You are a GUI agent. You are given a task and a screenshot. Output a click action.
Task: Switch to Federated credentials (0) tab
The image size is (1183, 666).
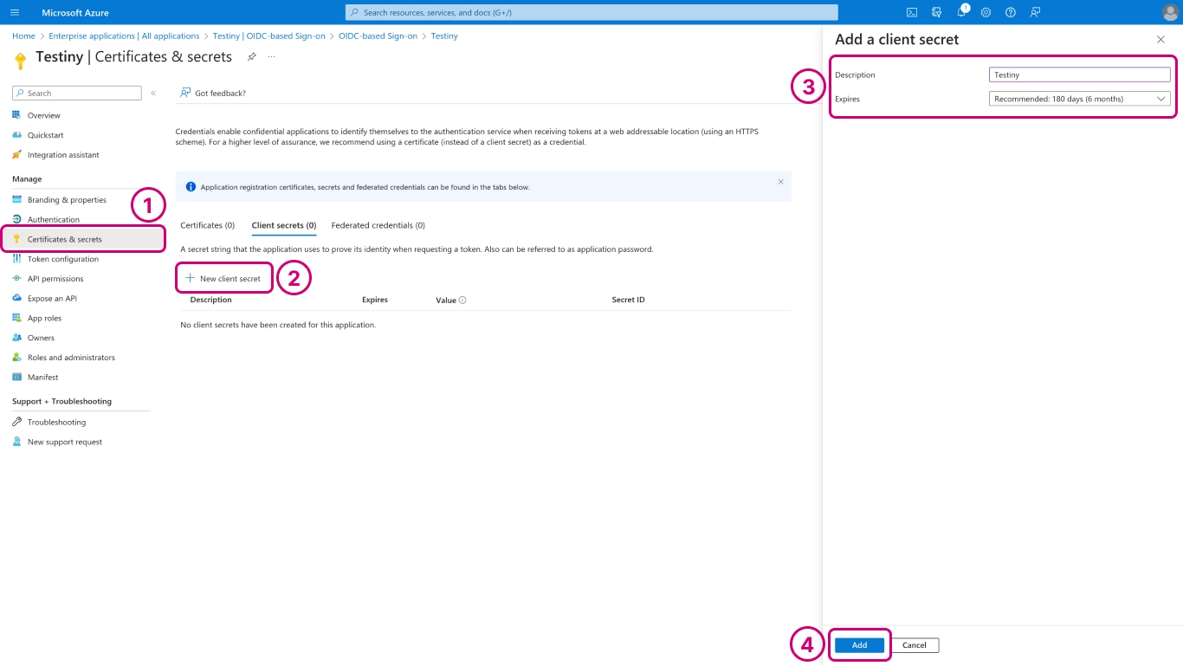pyautogui.click(x=378, y=225)
